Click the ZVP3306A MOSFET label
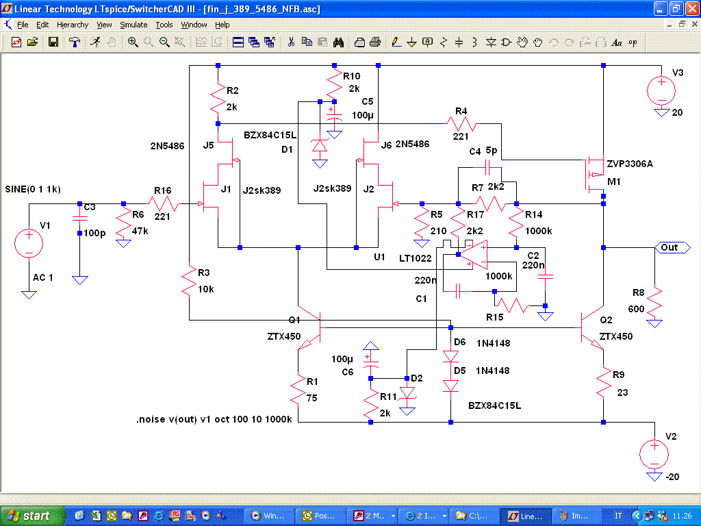The image size is (701, 526). tap(630, 164)
